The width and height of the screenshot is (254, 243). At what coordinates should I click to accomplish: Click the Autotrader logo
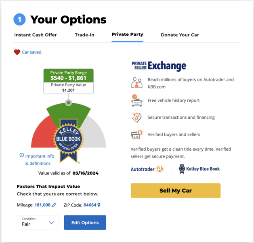pos(147,169)
